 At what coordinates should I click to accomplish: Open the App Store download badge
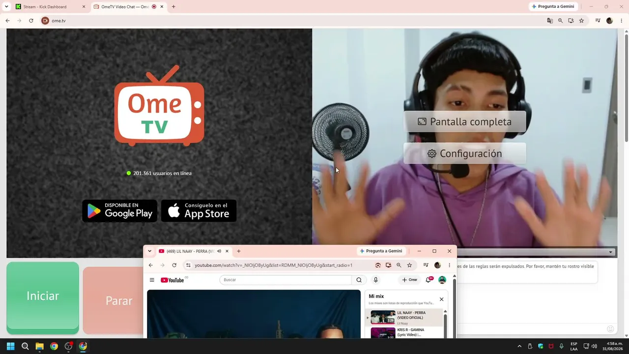coord(199,210)
